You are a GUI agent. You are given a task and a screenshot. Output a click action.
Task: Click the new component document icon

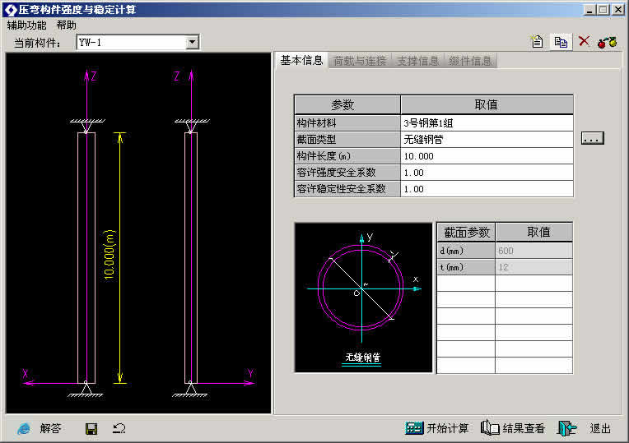(537, 42)
